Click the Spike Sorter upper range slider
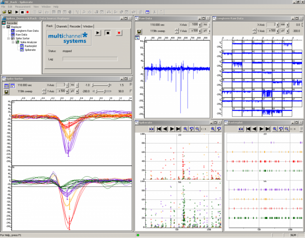Viewport: 305px width, 238px height. click(x=102, y=85)
